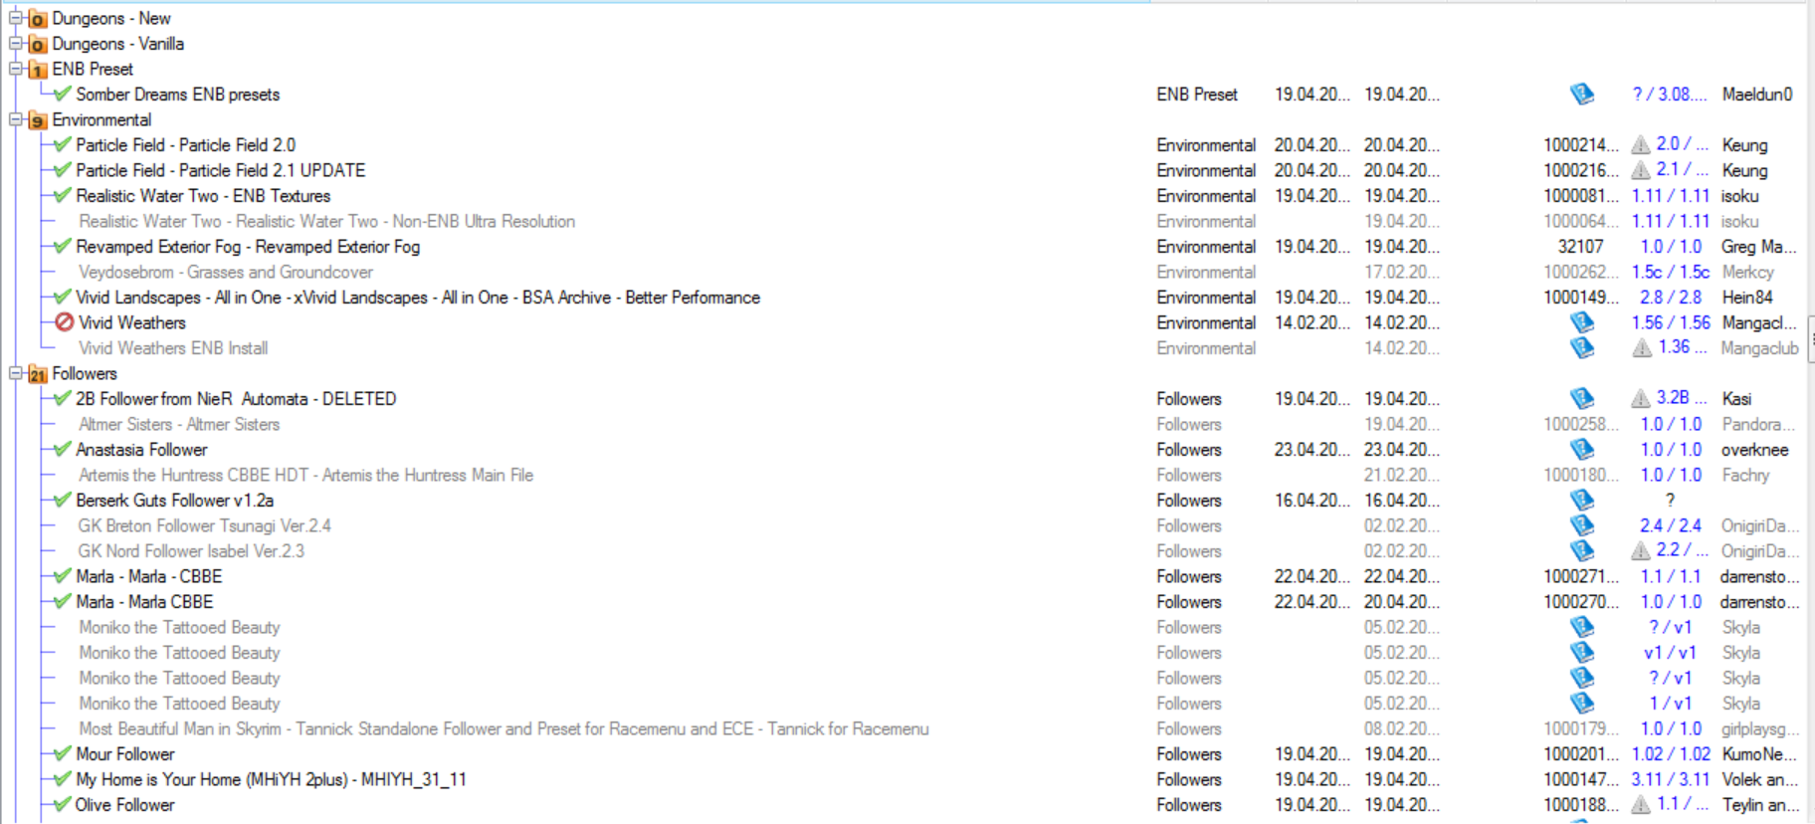Image resolution: width=1815 pixels, height=824 pixels.
Task: Uncheck the Mour Follower mod
Action: tap(63, 754)
